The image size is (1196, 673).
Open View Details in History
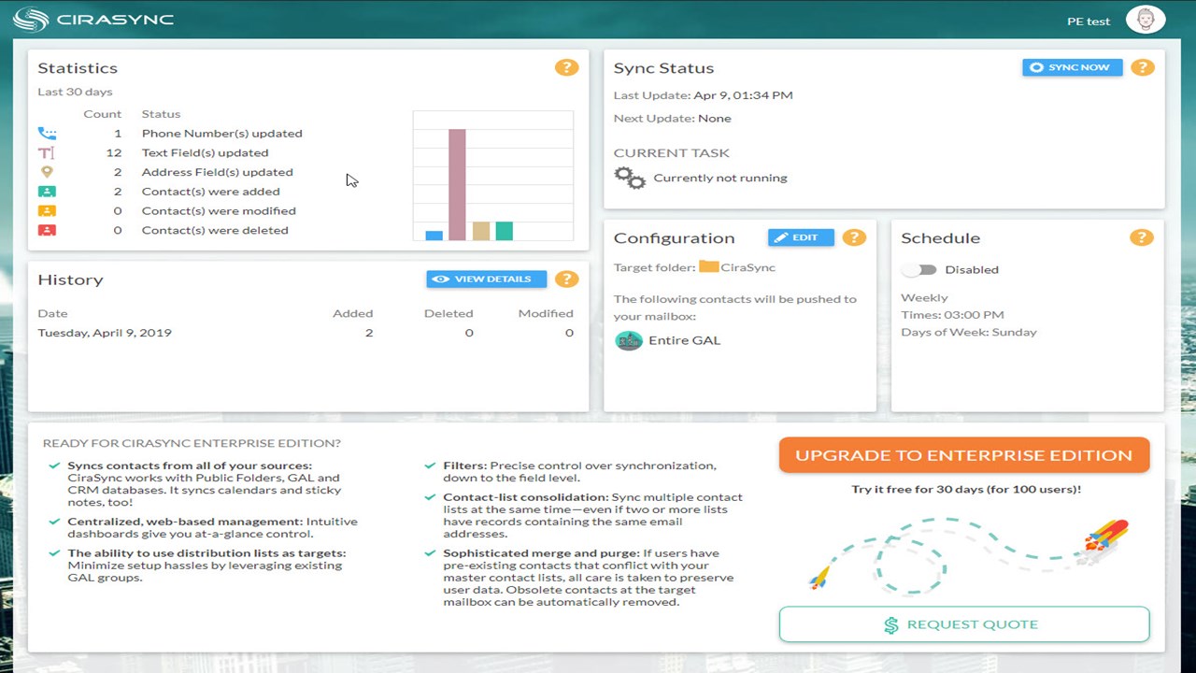point(486,279)
